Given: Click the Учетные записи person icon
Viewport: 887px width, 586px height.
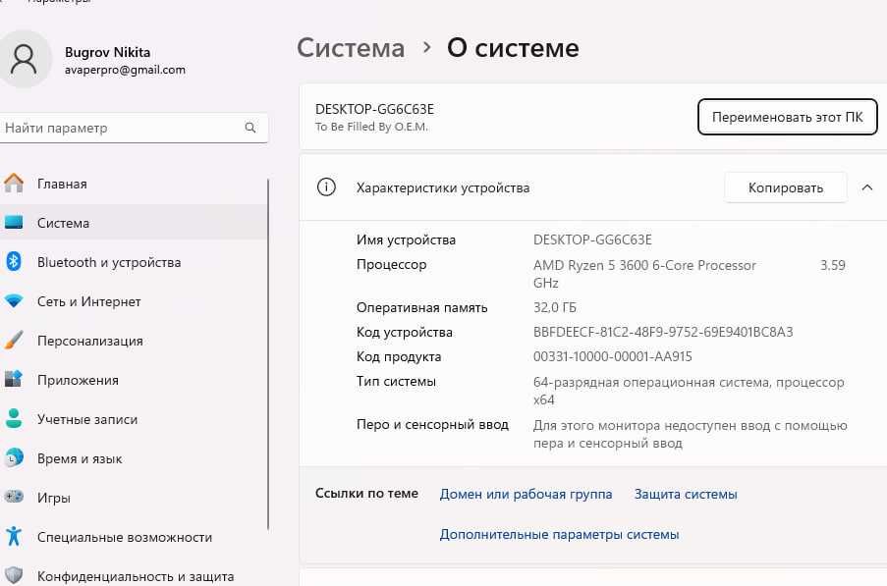Looking at the screenshot, I should pos(14,419).
